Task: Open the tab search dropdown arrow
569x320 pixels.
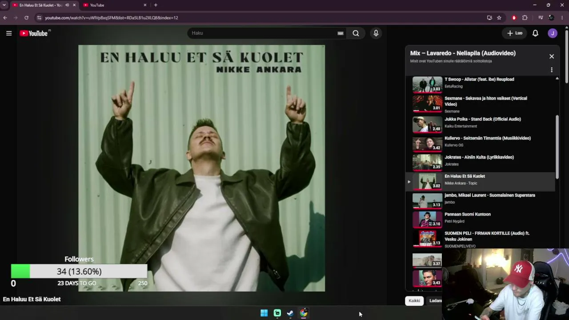Action: (x=4, y=5)
